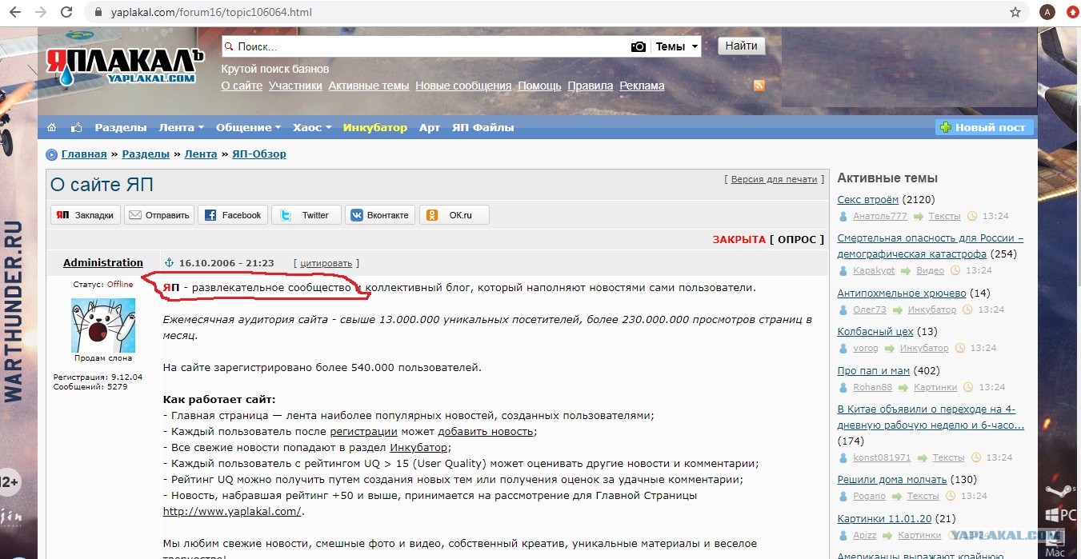Open ЯП Файлы section
Image resolution: width=1081 pixels, height=559 pixels.
click(483, 127)
